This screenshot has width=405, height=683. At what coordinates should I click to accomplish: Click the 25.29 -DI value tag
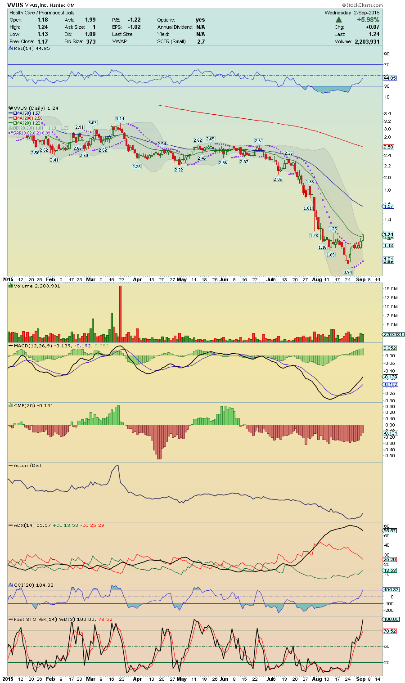pyautogui.click(x=390, y=559)
